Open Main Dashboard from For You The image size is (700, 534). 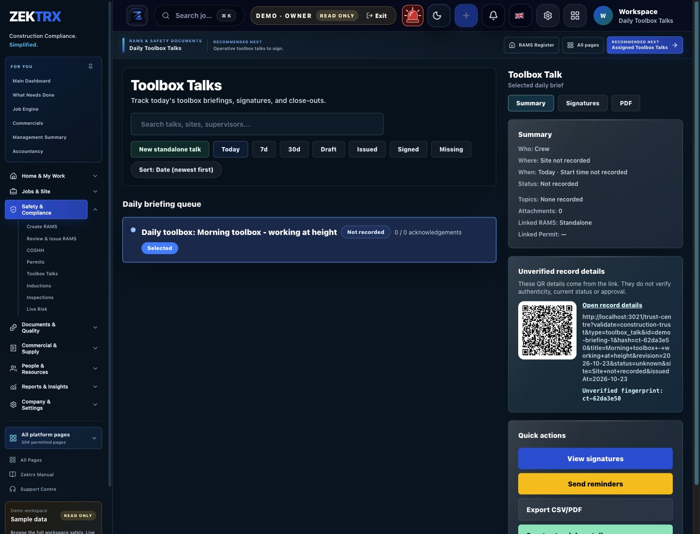pos(32,81)
